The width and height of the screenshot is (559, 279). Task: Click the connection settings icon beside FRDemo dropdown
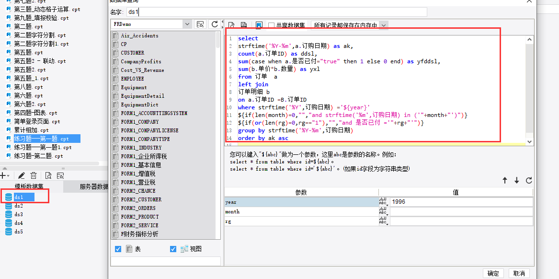pos(200,24)
